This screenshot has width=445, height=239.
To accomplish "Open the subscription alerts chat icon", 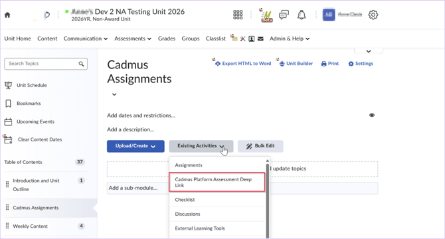I will pos(284,15).
